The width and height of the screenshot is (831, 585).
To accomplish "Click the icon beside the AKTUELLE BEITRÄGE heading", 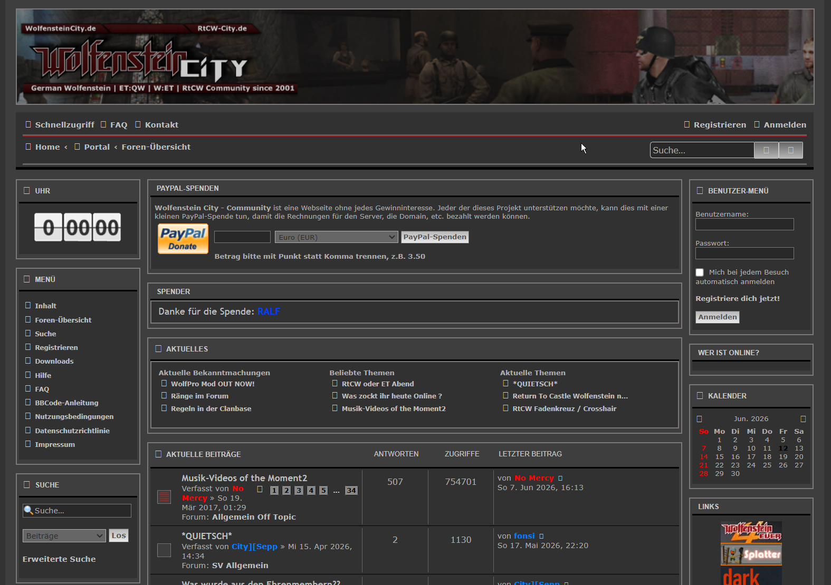I will [158, 454].
